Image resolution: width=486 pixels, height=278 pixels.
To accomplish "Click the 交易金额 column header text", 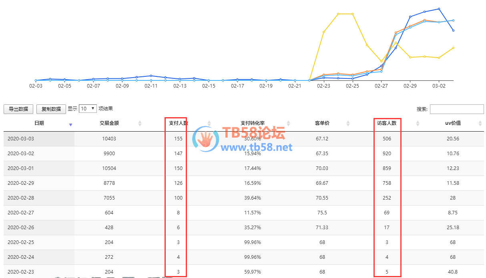I will point(109,123).
